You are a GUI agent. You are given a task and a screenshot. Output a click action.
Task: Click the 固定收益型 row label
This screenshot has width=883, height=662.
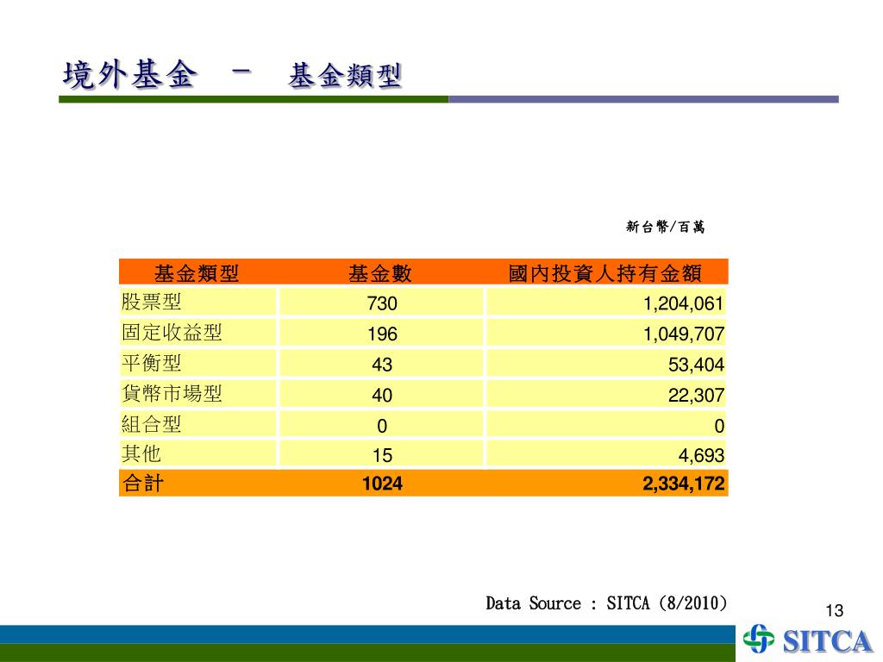(172, 332)
